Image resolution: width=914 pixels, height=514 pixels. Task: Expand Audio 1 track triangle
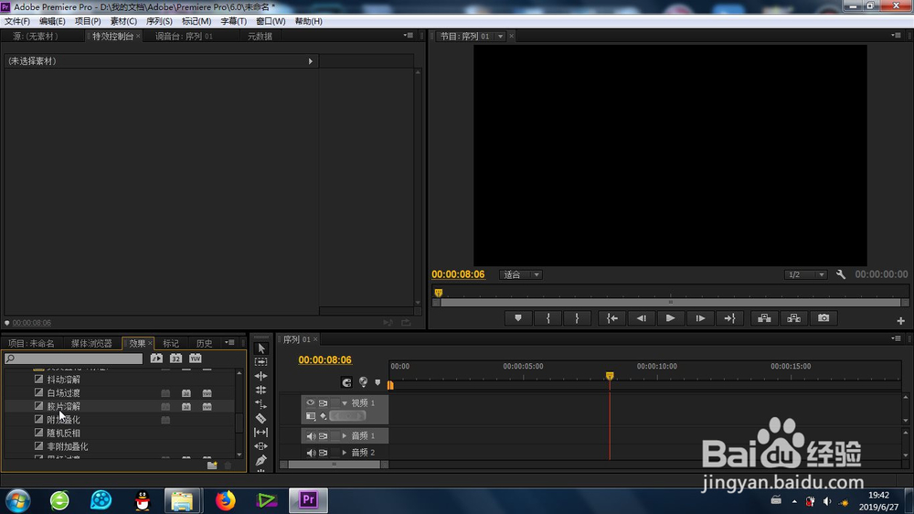345,436
